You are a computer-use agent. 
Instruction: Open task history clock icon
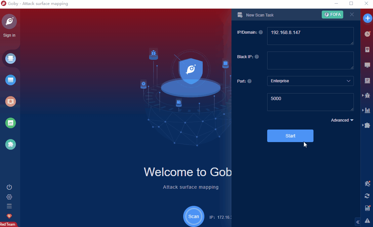coord(367,34)
